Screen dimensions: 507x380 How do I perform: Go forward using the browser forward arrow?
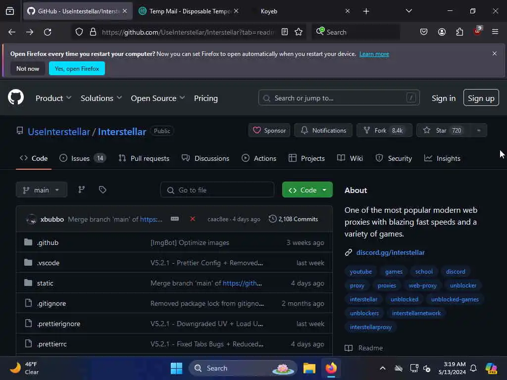pyautogui.click(x=29, y=32)
